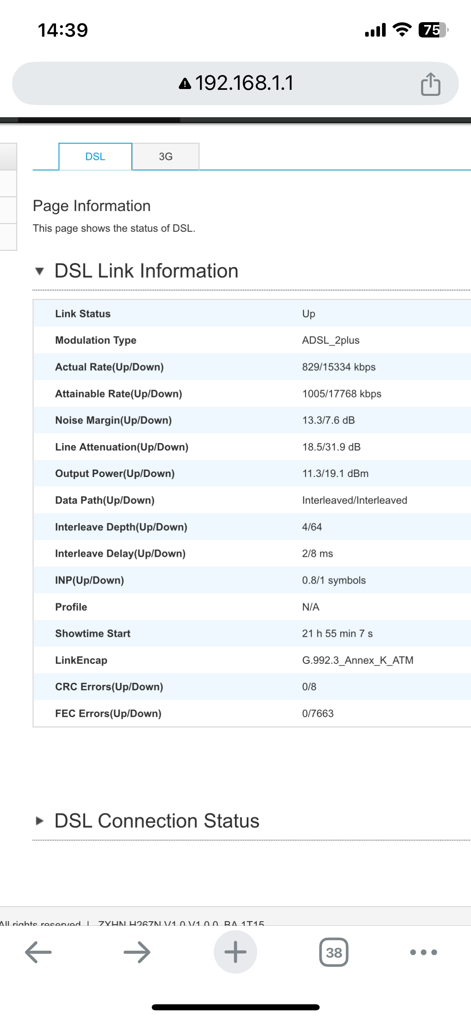Select the 1005/17768 kbps value
471x1020 pixels.
(342, 394)
